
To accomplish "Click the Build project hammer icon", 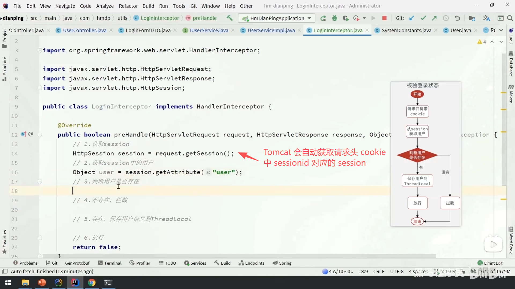I will point(230,18).
